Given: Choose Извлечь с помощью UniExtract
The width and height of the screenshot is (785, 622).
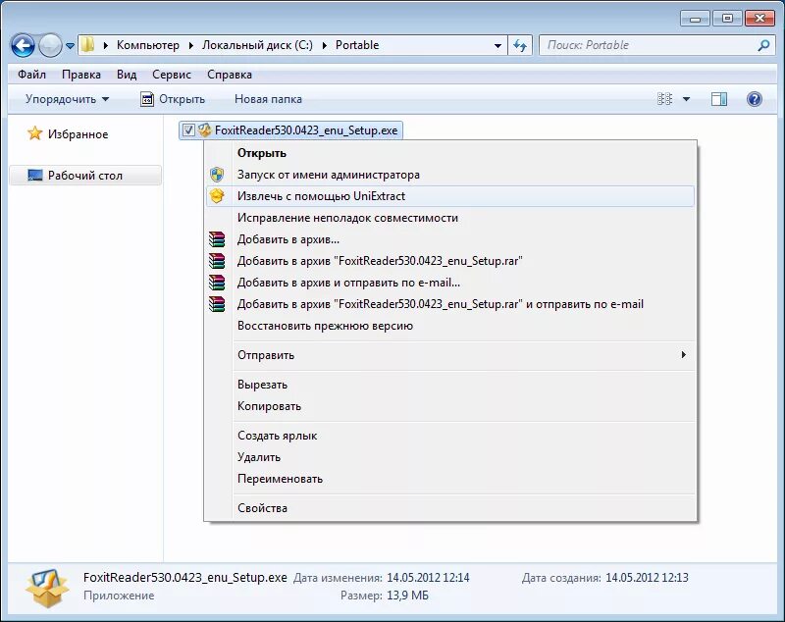Looking at the screenshot, I should pos(450,196).
